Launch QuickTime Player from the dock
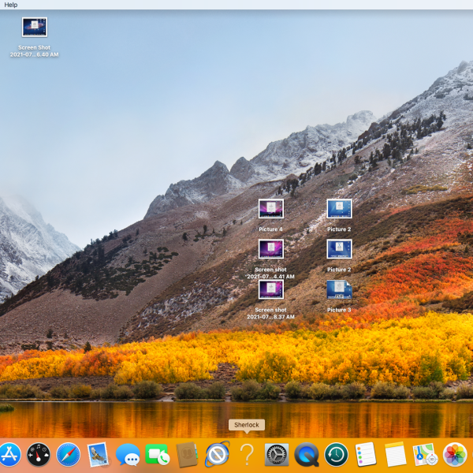This screenshot has height=473, width=473. pyautogui.click(x=306, y=454)
